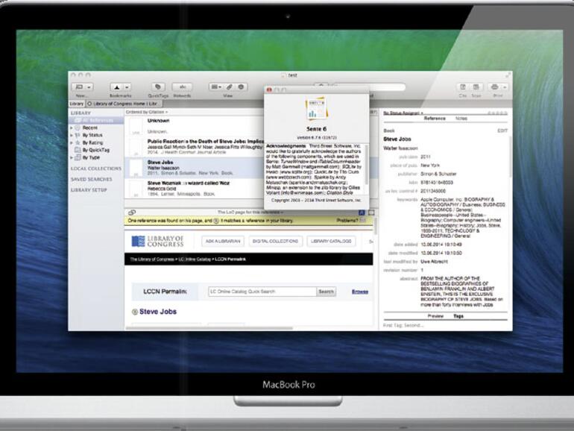
Task: Expand the By Rating sidebar group
Action: pyautogui.click(x=72, y=142)
